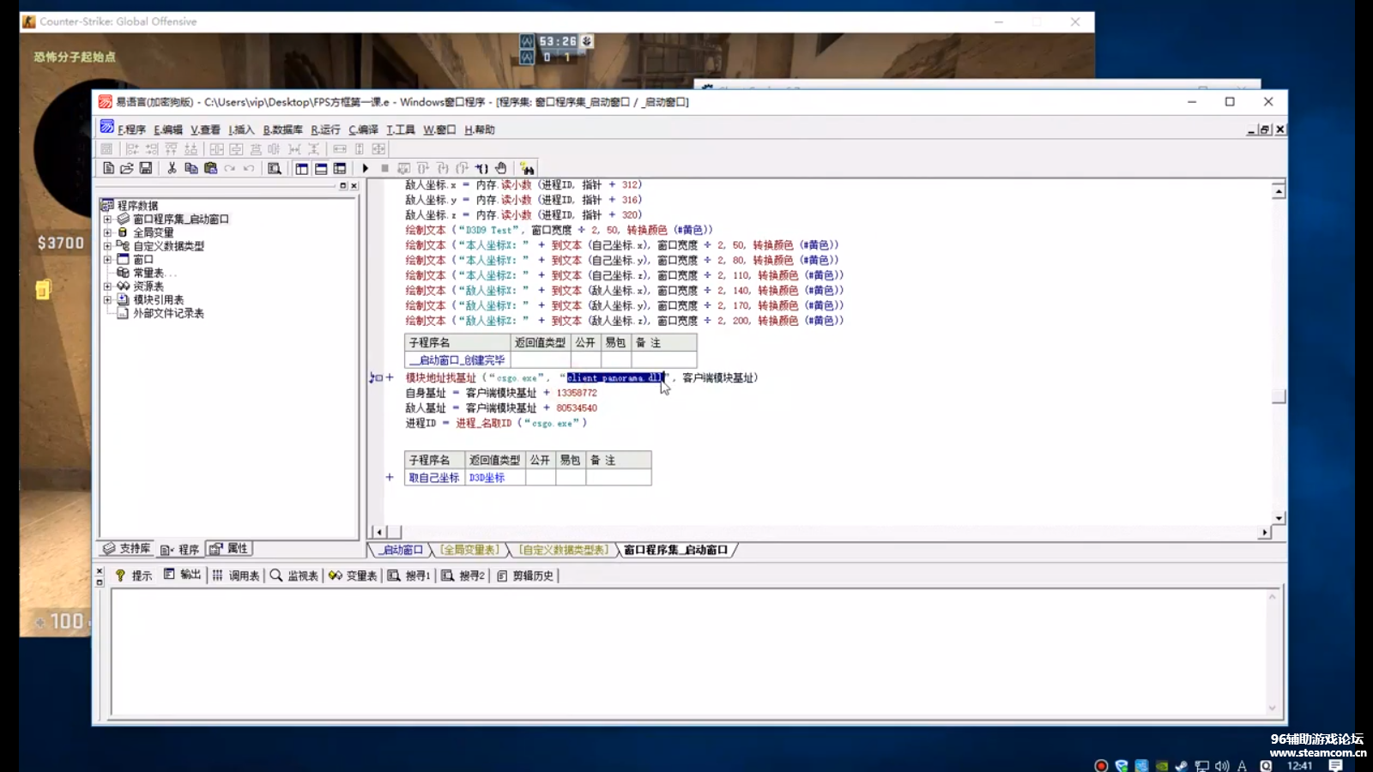Screen dimensions: 1373x772
Task: Switch to the [全局变量表] editor tab
Action: pyautogui.click(x=469, y=550)
